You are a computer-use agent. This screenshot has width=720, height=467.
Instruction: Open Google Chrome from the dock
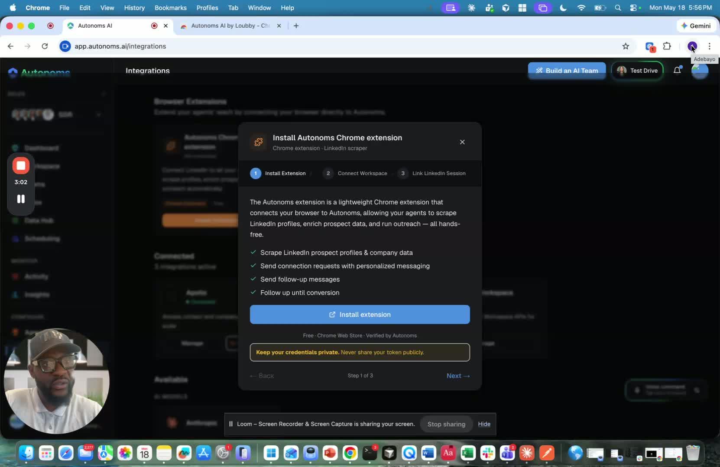coord(350,453)
